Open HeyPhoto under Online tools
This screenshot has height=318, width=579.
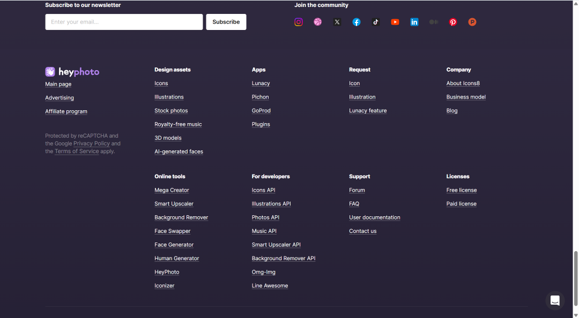click(167, 272)
